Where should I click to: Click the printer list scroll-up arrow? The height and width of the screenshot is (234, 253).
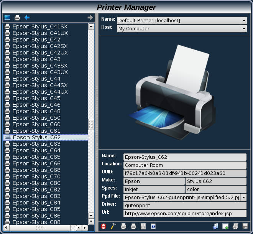tap(91, 26)
